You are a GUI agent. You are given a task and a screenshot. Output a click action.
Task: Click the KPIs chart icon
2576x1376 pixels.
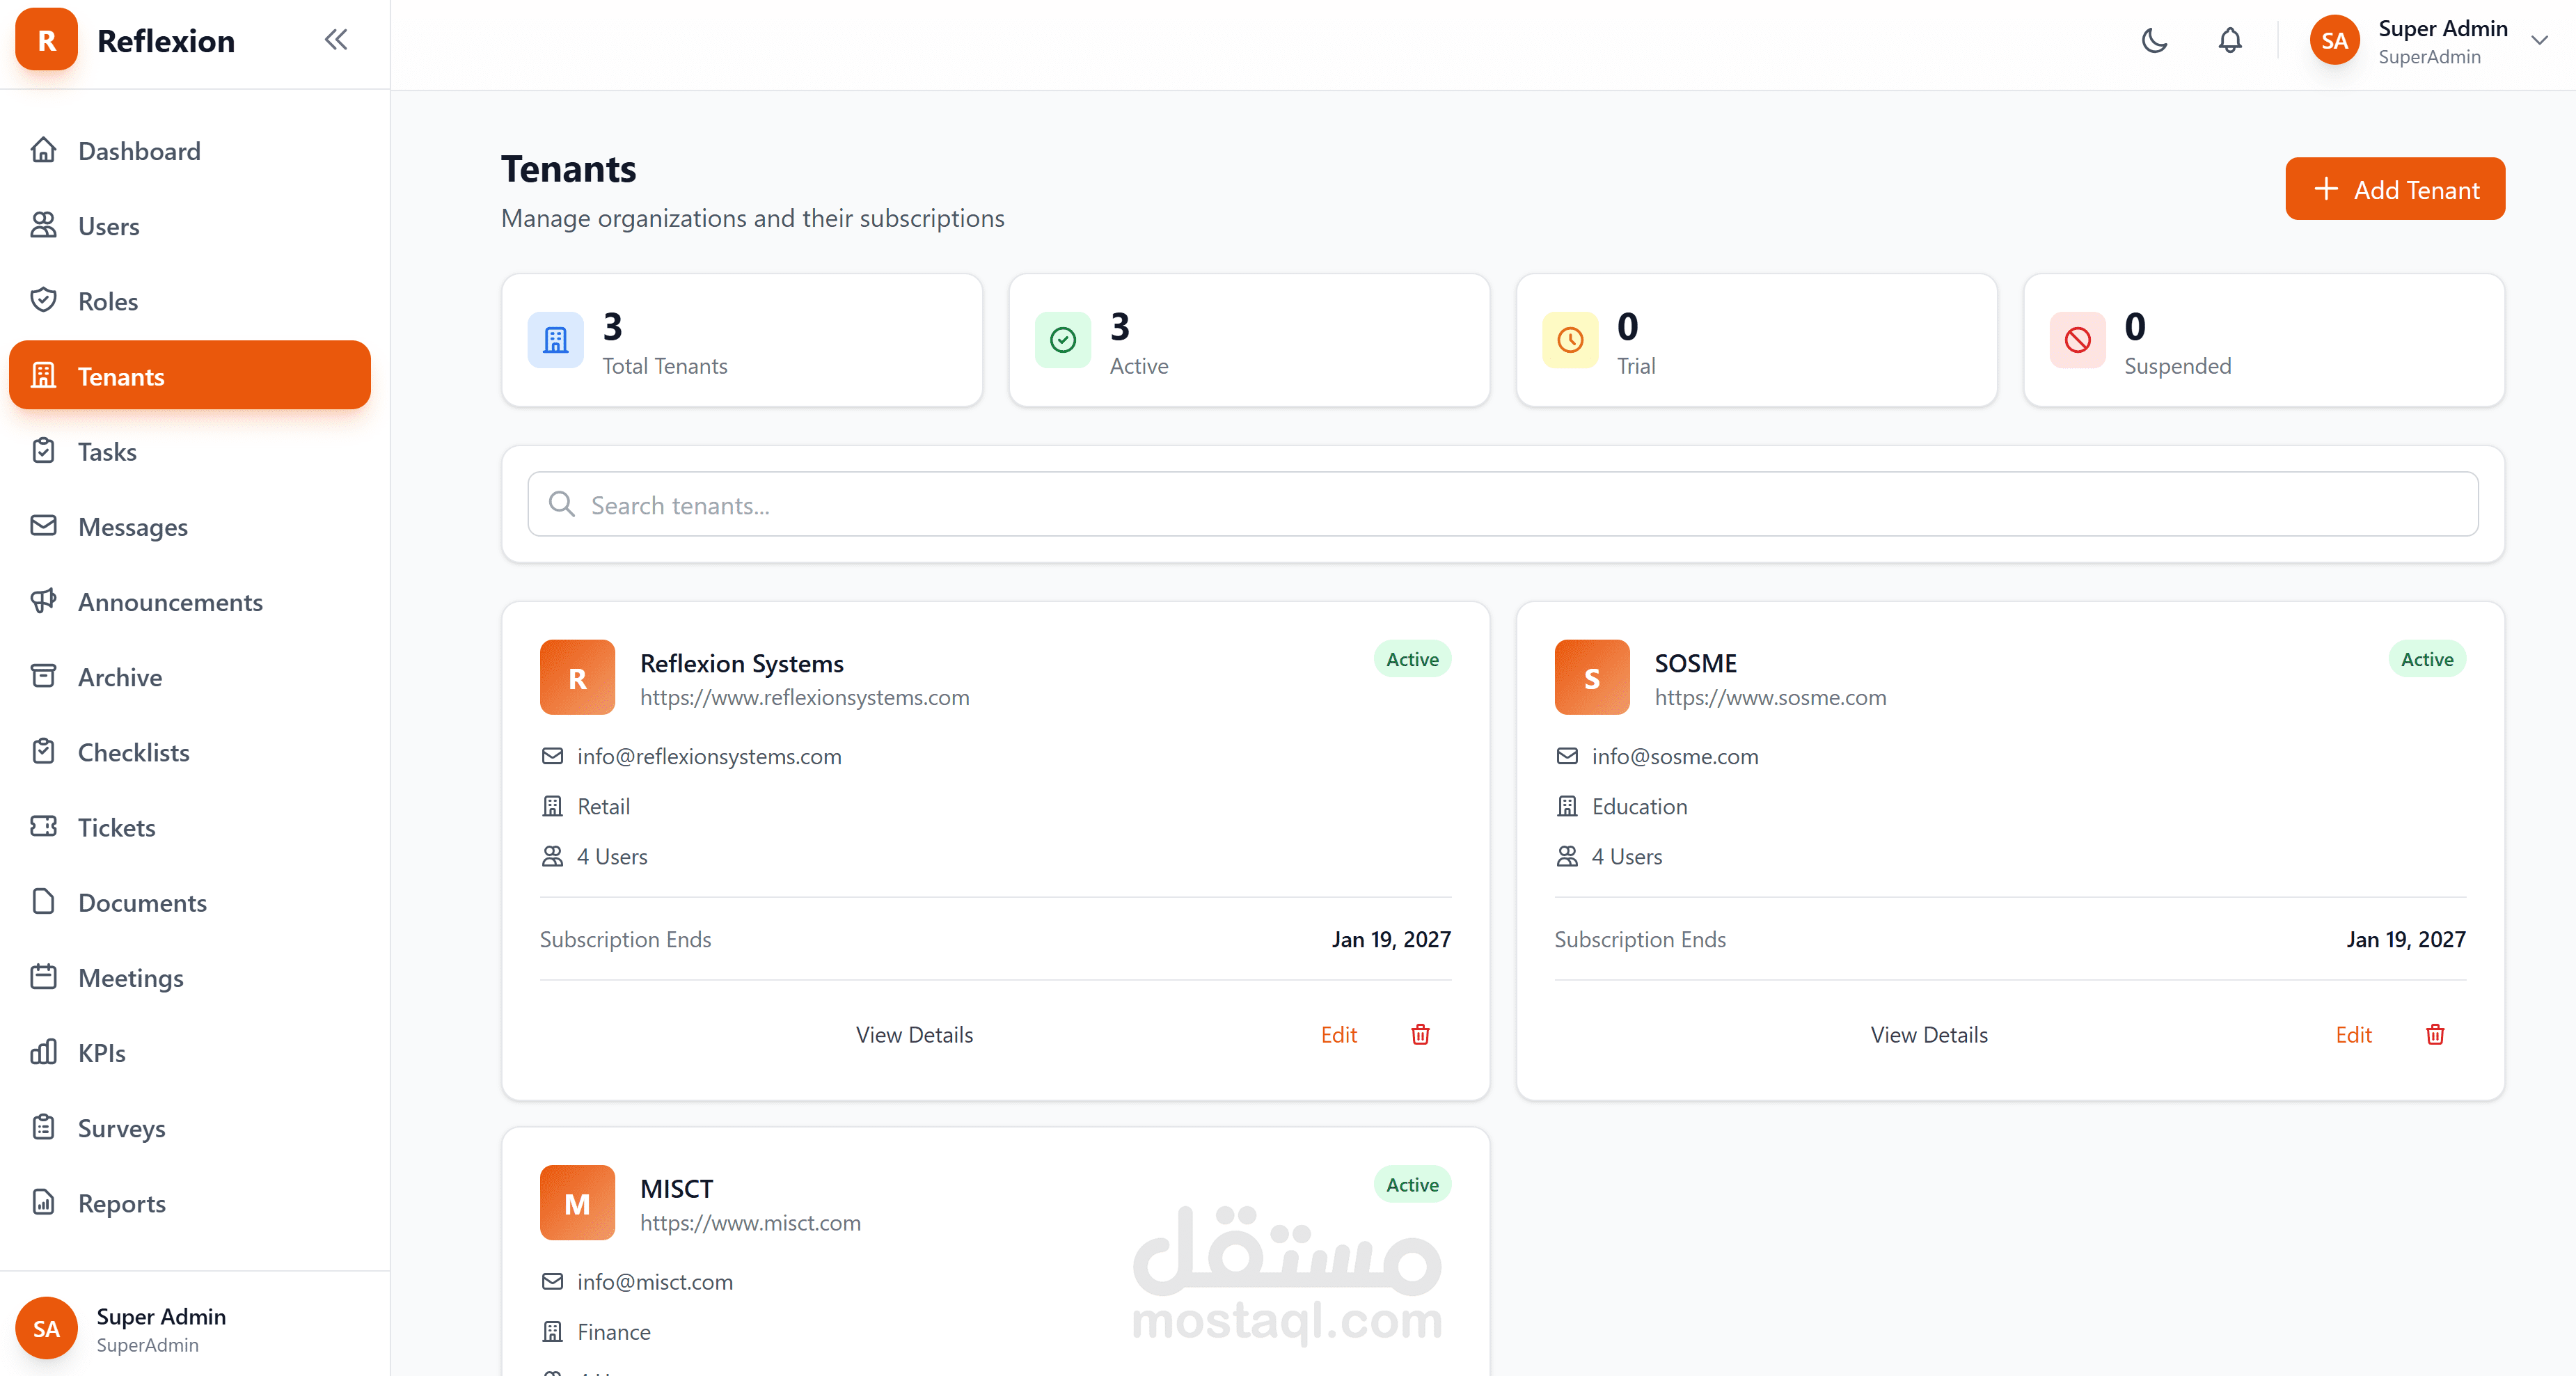44,1052
